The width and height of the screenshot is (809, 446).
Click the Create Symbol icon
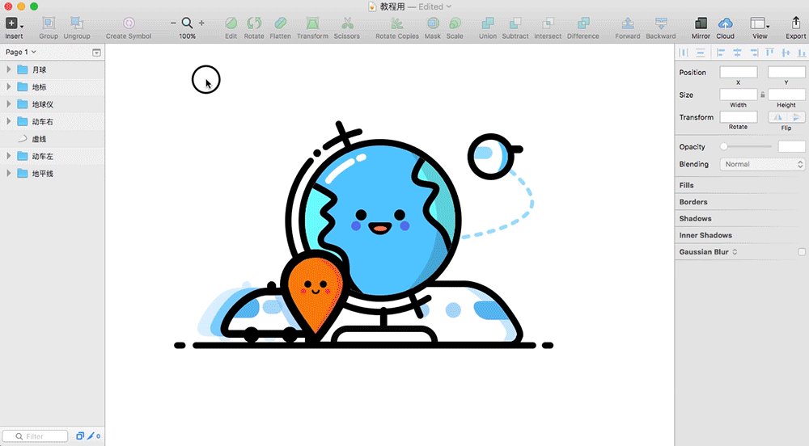tap(129, 23)
